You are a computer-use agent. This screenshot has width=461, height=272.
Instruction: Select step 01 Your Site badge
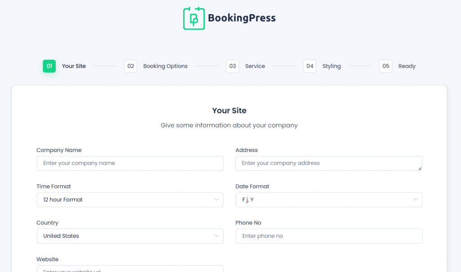click(x=49, y=66)
